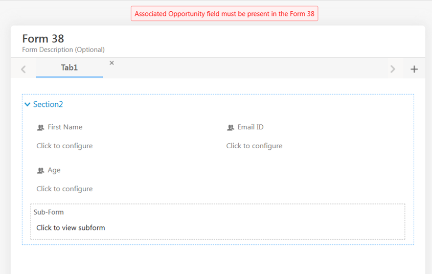The width and height of the screenshot is (432, 274).
Task: Click Form Description (Optional) text
Action: click(x=63, y=50)
